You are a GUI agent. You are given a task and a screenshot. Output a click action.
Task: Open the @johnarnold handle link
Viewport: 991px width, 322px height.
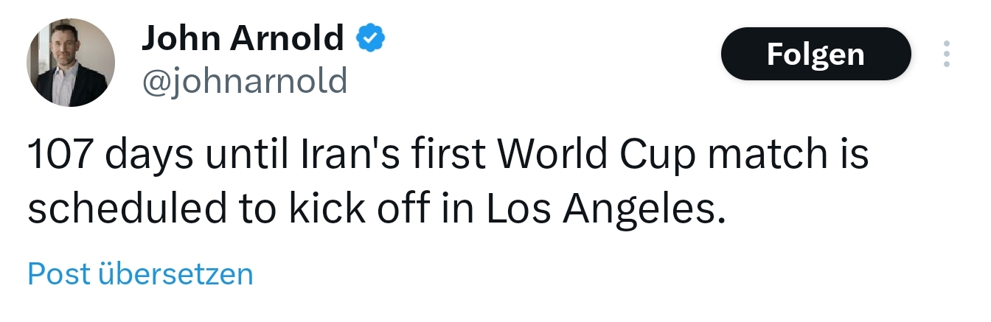point(244,80)
